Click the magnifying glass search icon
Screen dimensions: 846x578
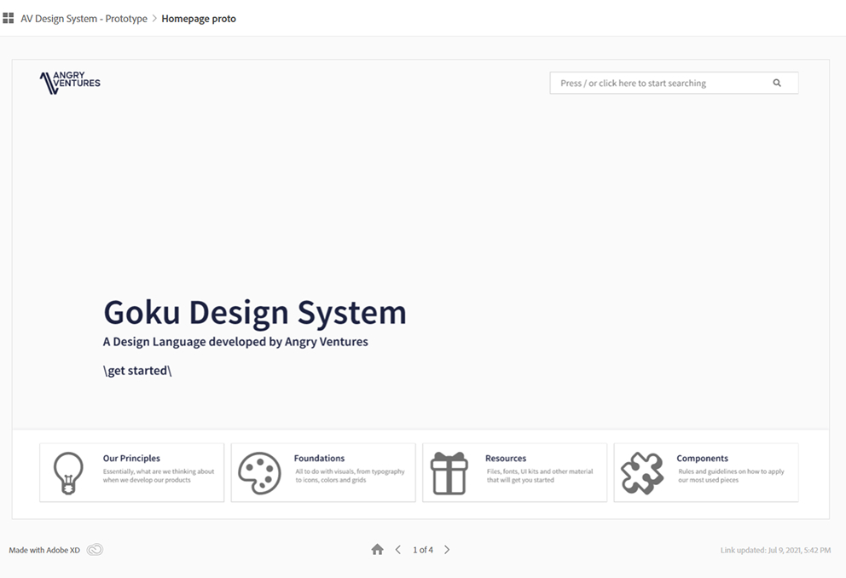pyautogui.click(x=777, y=83)
